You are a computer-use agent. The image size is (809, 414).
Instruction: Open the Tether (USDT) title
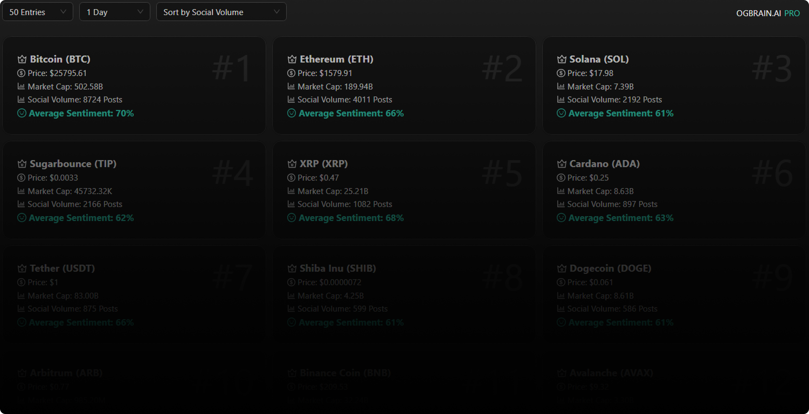tap(62, 268)
